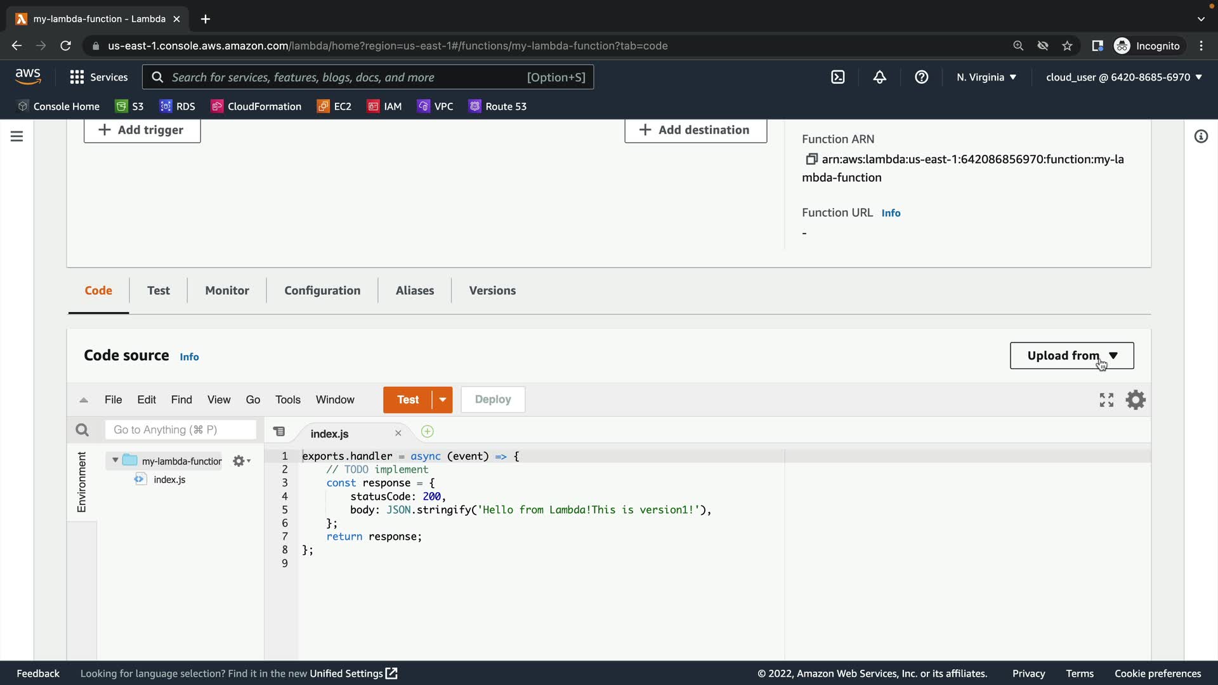Click the search magnifier in the environment panel
Viewport: 1218px width, 685px height.
click(x=82, y=430)
